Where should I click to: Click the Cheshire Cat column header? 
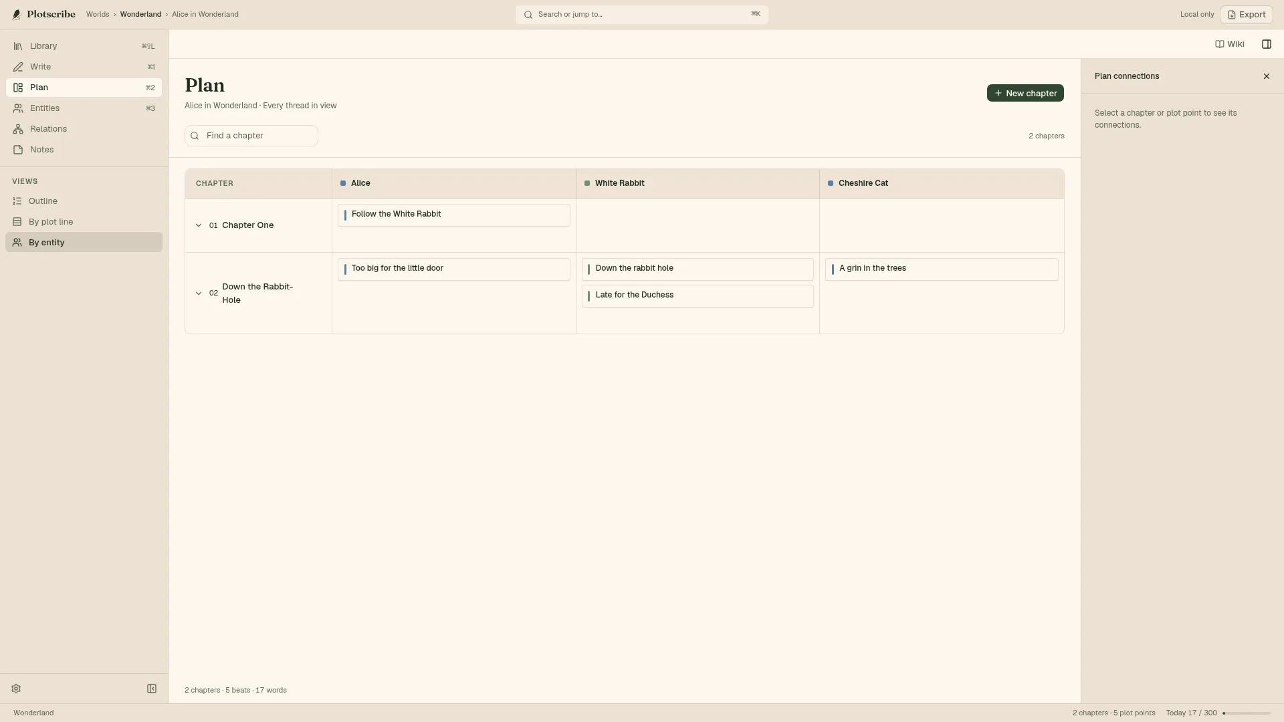pos(942,183)
